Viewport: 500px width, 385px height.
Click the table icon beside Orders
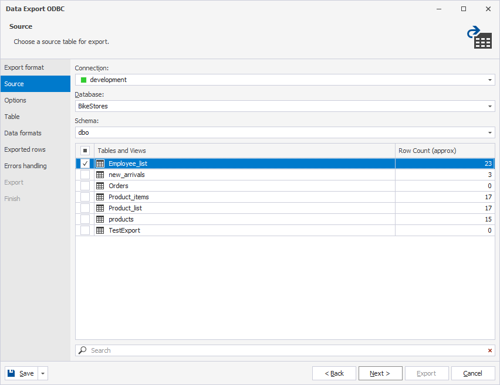(100, 186)
